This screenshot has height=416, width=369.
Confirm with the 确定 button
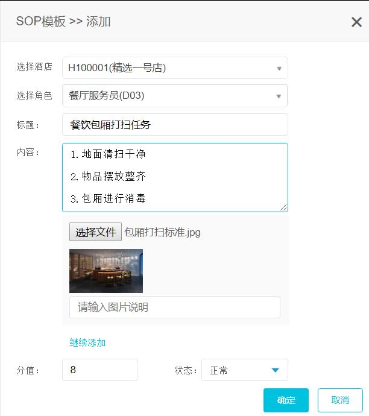point(286,400)
